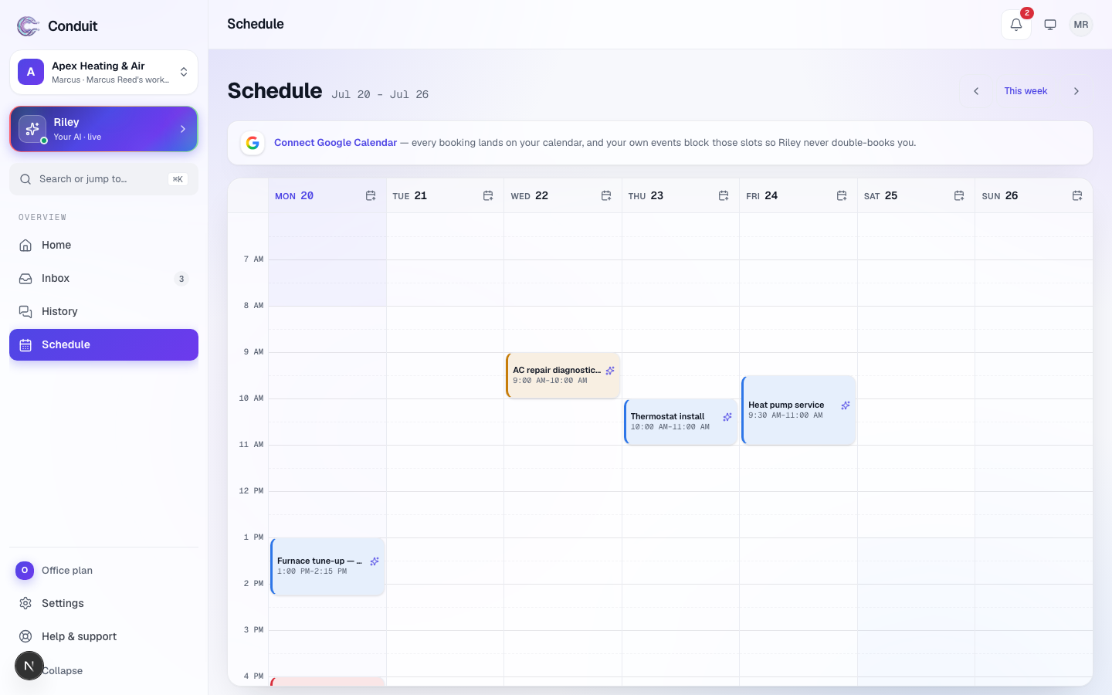This screenshot has height=695, width=1112.
Task: Open AC repair diagnostic appointment
Action: [x=563, y=375]
